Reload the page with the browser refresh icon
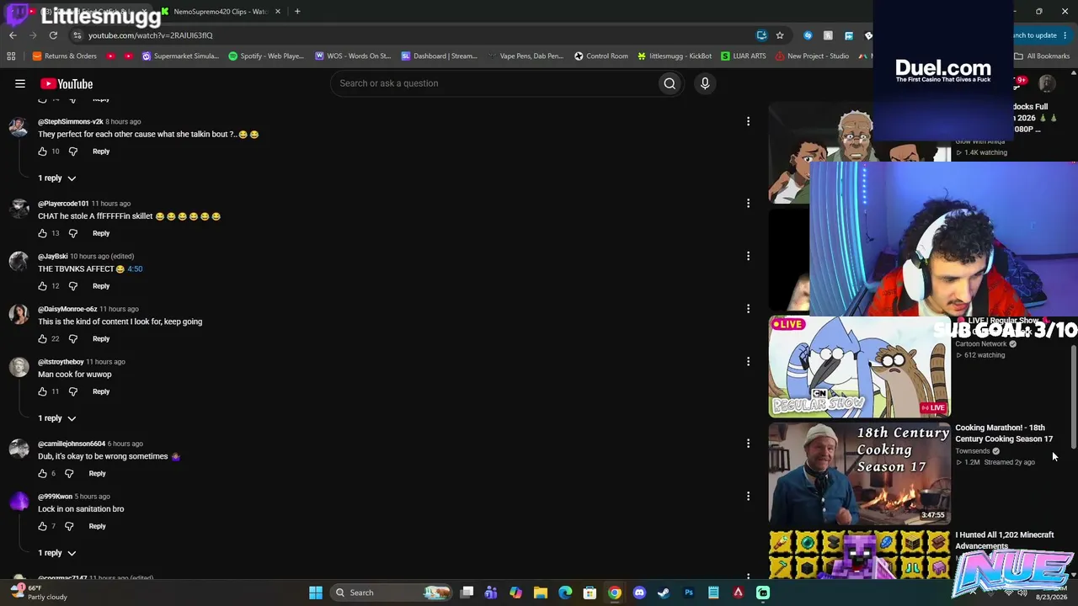1078x606 pixels. [53, 35]
